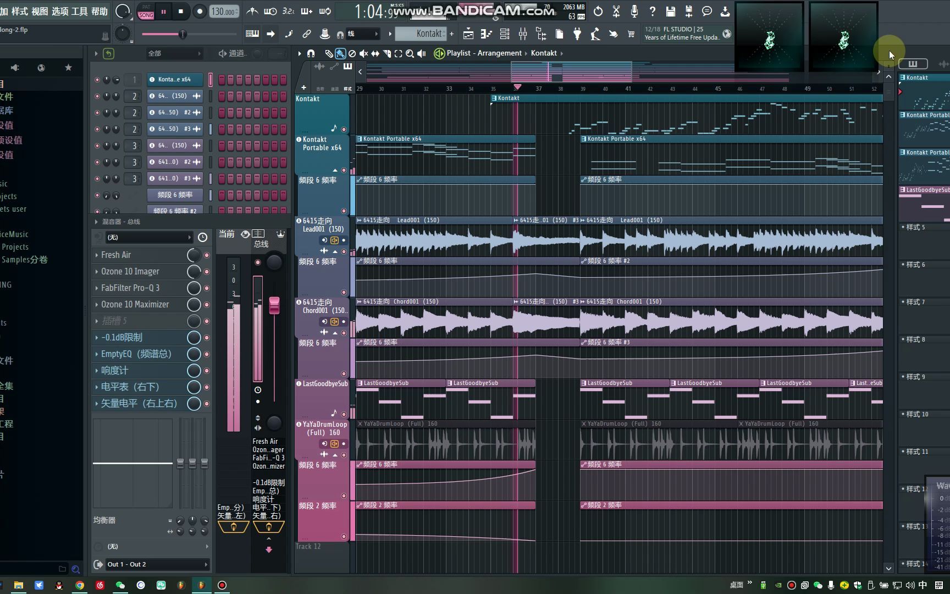Select the playlist Zoom magnifier tool
This screenshot has width=950, height=594.
pyautogui.click(x=410, y=53)
